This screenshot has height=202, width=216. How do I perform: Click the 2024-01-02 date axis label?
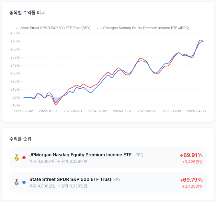coord(97,111)
